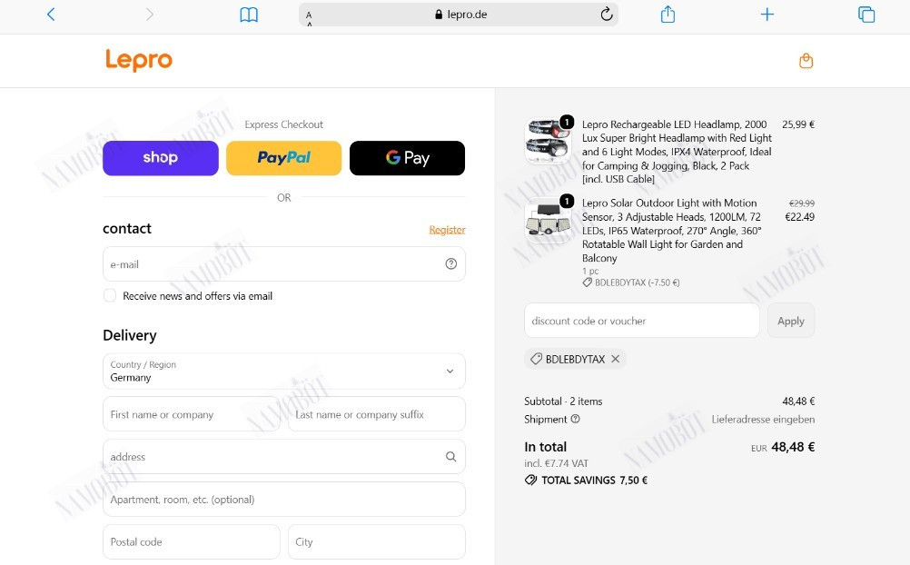The width and height of the screenshot is (910, 565).
Task: Click the Subtotal · 2 items label
Action: pos(563,401)
